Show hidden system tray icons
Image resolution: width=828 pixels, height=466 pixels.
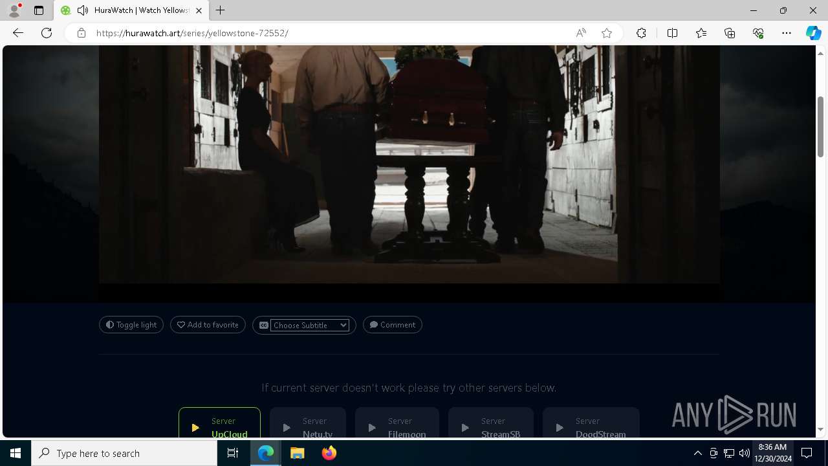(x=697, y=453)
